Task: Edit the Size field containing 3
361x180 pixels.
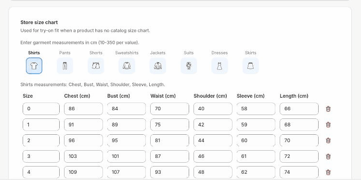Action: coord(41,156)
